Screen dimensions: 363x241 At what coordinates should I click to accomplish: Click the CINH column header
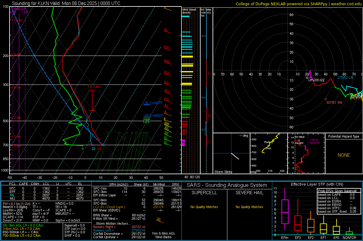click(x=35, y=184)
